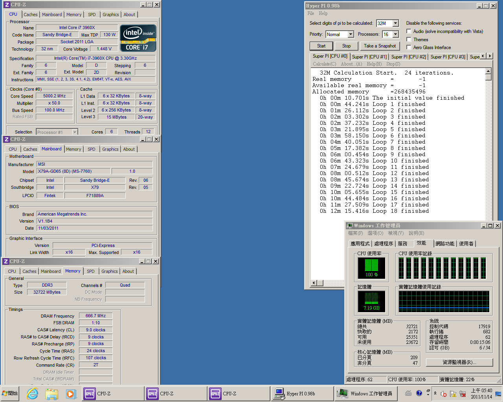
Task: Open SPD tab in top CPU-Z window
Action: click(x=92, y=15)
